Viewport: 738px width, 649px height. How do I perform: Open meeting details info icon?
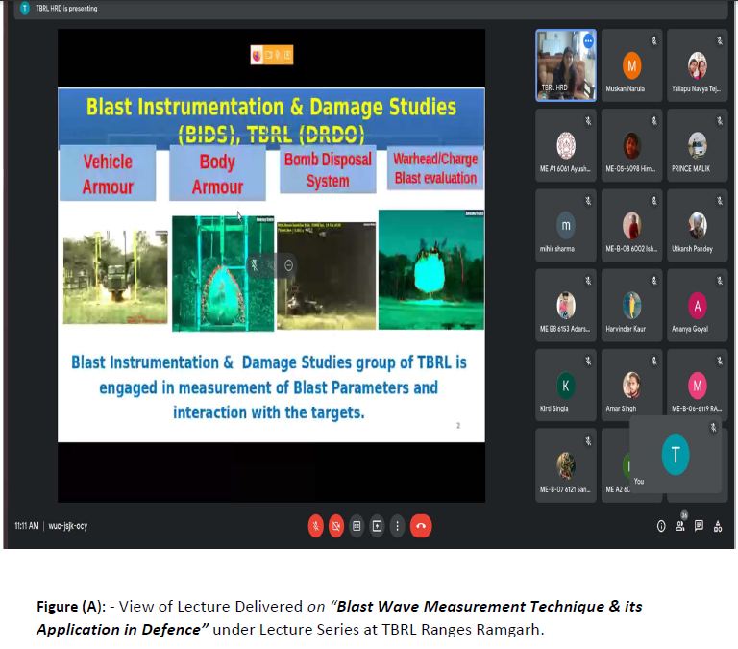(x=661, y=526)
